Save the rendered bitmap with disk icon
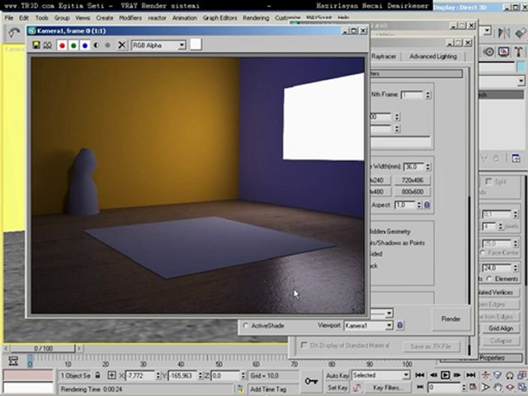 point(36,45)
